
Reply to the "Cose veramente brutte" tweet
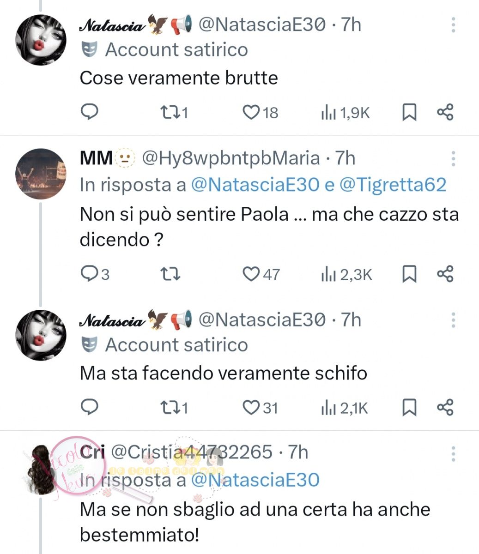(90, 112)
